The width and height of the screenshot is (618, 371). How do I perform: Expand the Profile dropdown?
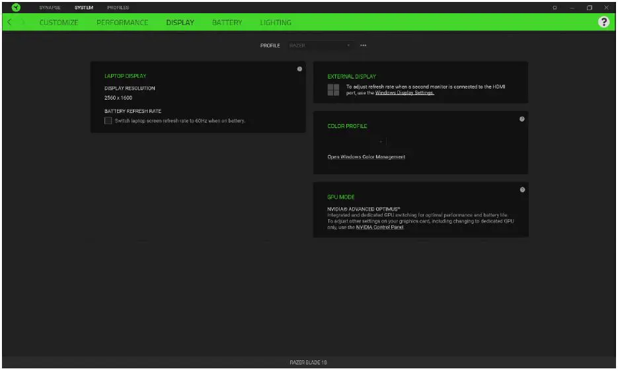click(319, 46)
